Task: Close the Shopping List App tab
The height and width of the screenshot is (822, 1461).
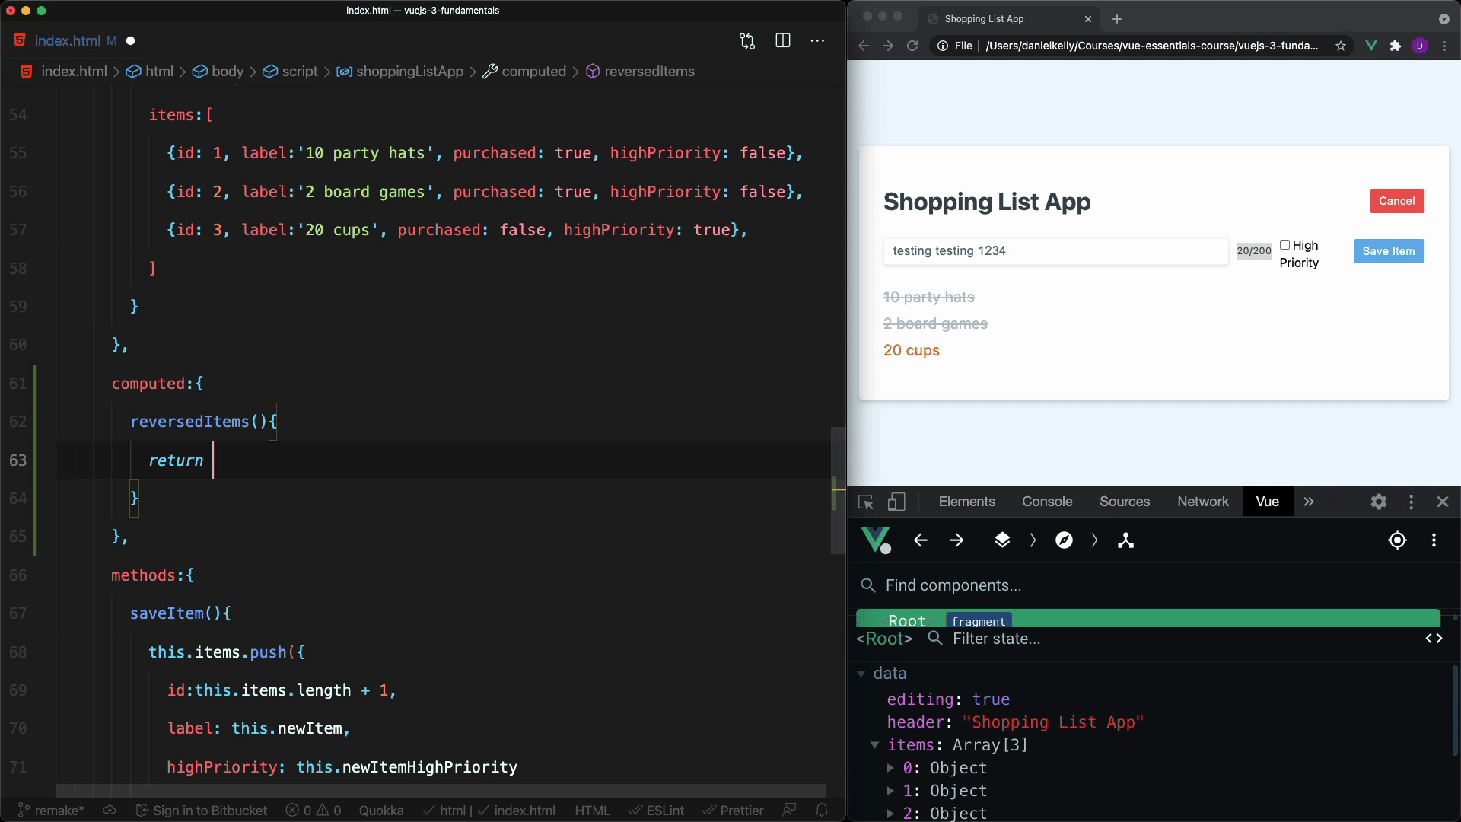Action: (x=1088, y=19)
